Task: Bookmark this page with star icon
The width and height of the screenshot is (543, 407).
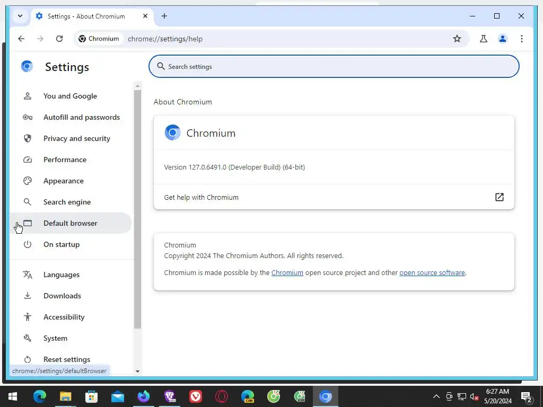Action: 457,39
